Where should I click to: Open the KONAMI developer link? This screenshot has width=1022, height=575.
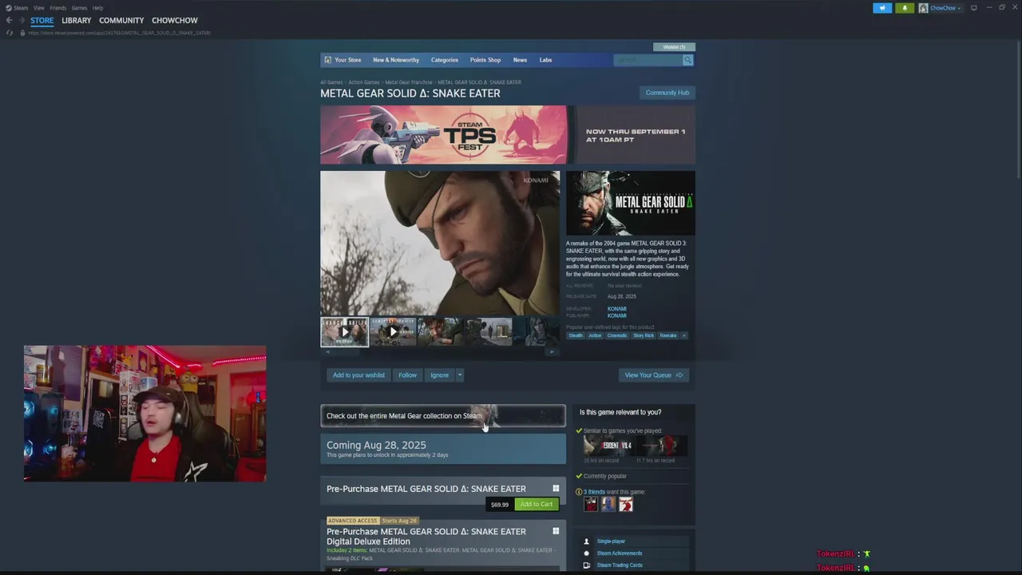[x=616, y=309]
